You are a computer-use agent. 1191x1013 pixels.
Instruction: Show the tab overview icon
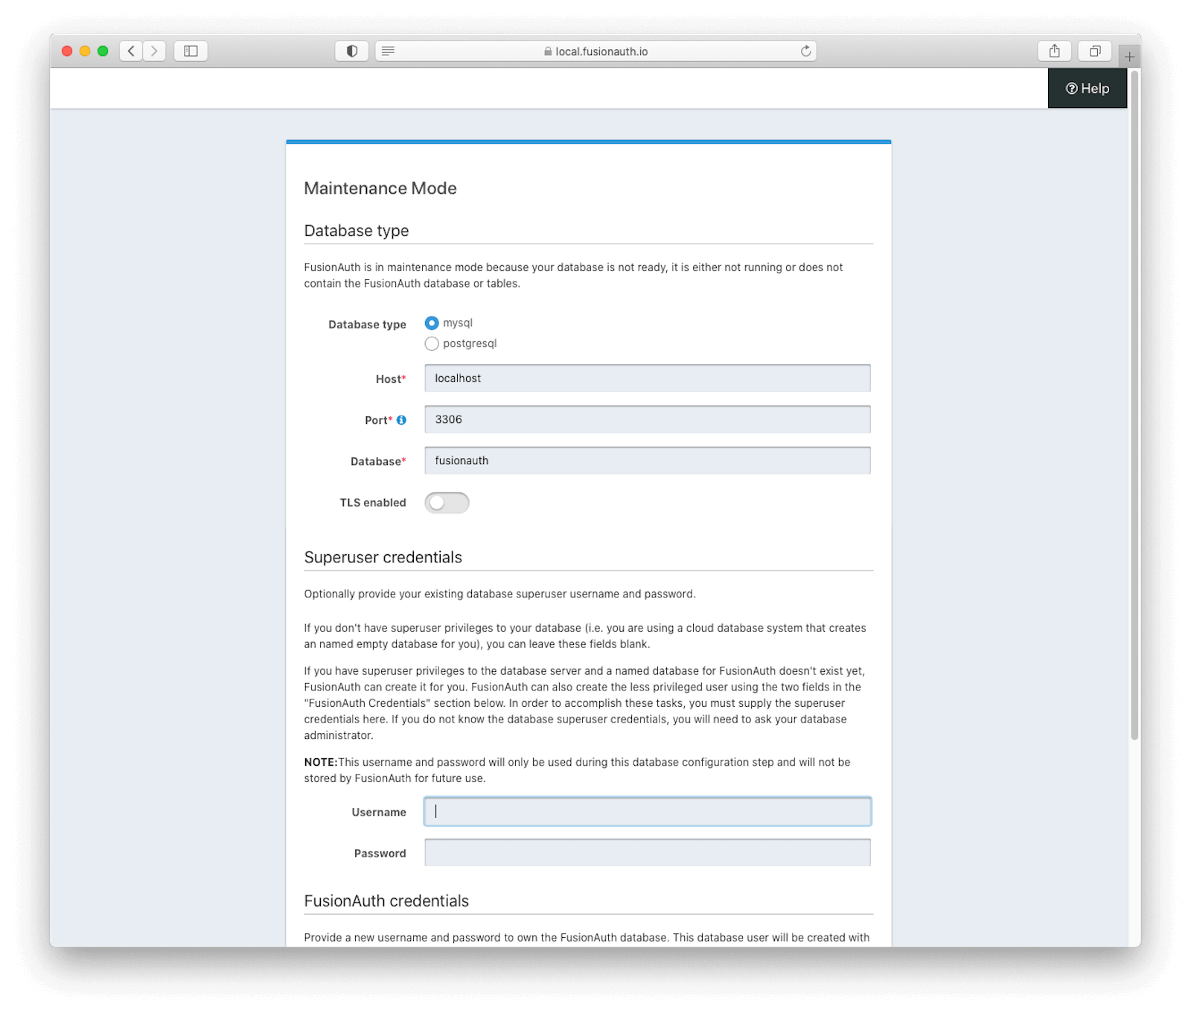pyautogui.click(x=1095, y=51)
